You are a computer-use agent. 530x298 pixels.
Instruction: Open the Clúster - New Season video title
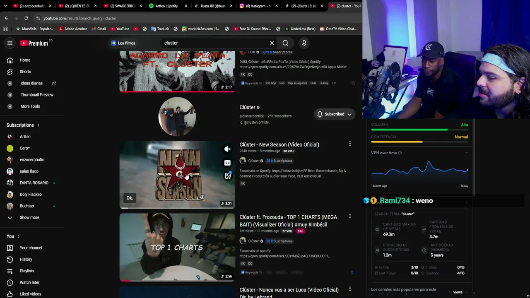coord(279,144)
